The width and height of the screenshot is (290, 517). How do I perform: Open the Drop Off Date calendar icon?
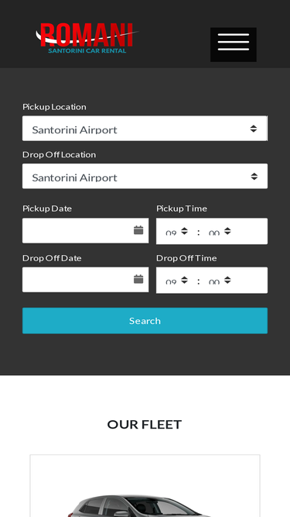pyautogui.click(x=138, y=279)
